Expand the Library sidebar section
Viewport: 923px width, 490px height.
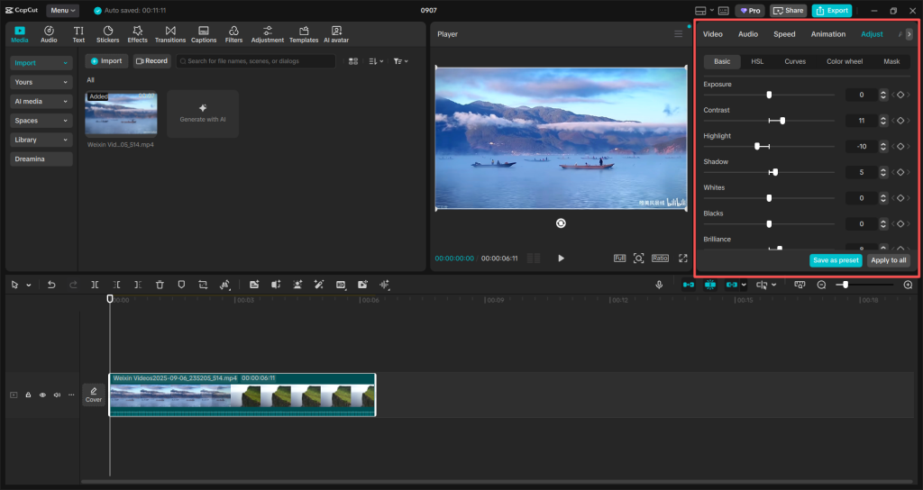(x=41, y=140)
